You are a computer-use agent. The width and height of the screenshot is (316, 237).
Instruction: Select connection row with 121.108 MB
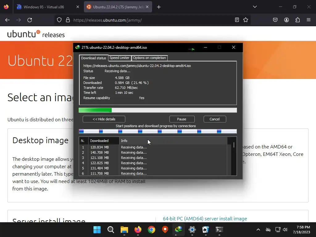tap(153, 158)
